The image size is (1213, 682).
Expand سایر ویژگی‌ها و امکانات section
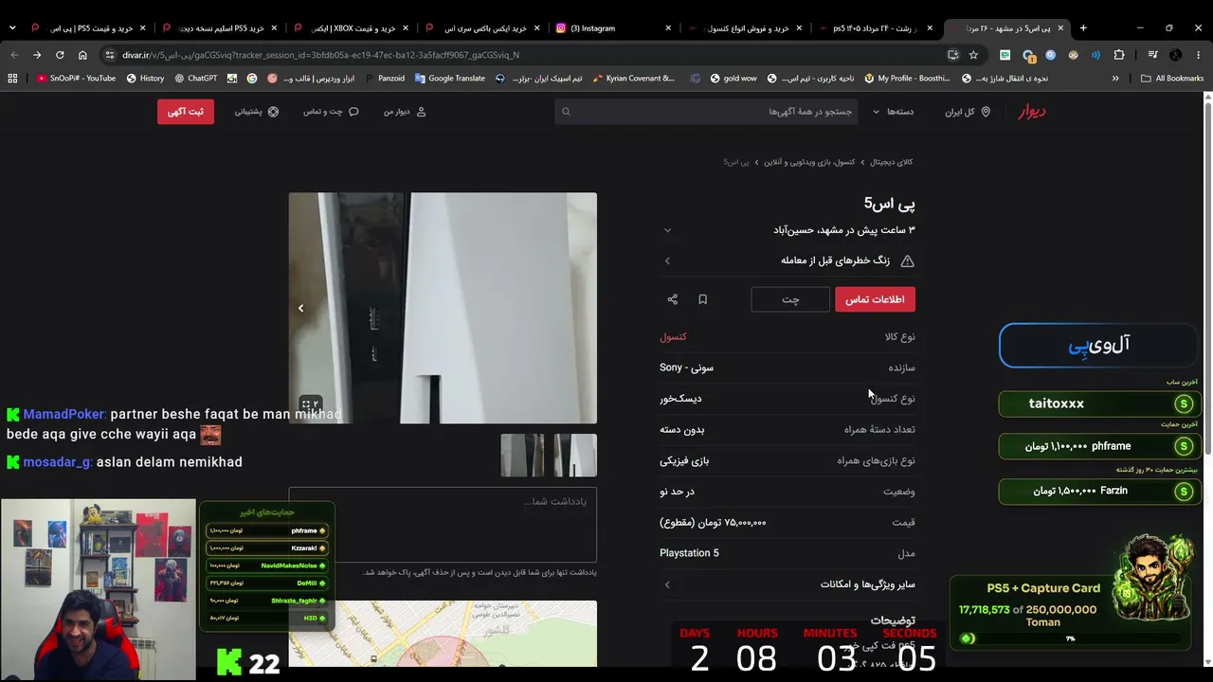coord(788,584)
